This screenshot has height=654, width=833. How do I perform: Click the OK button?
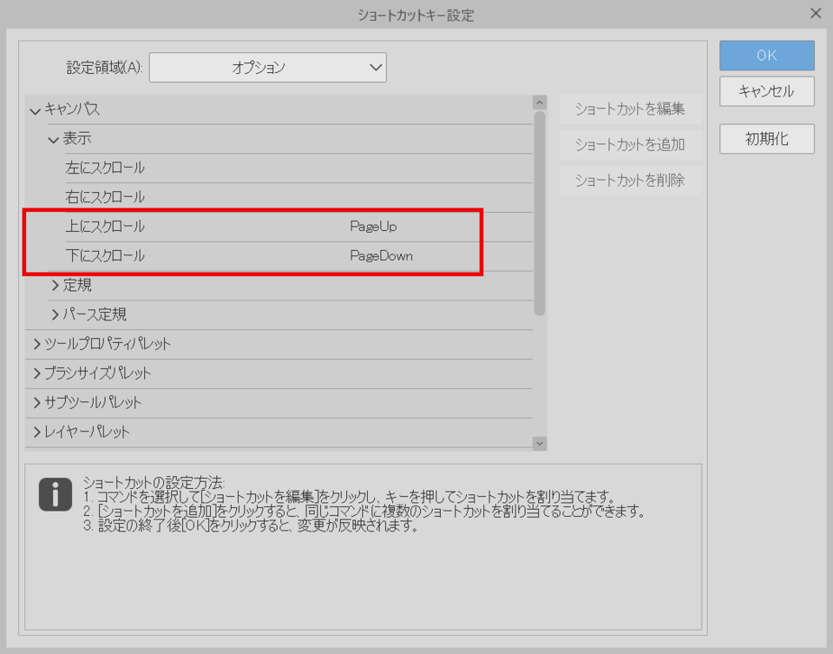click(x=766, y=56)
